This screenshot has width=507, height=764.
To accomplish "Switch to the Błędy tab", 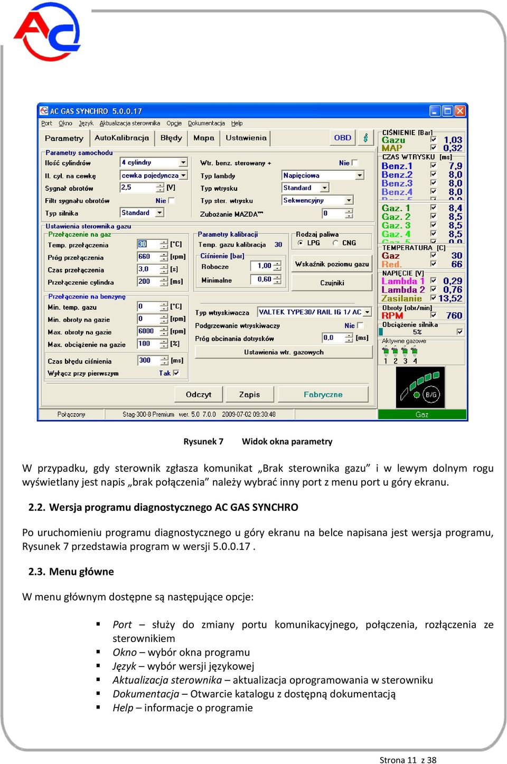I will [171, 138].
